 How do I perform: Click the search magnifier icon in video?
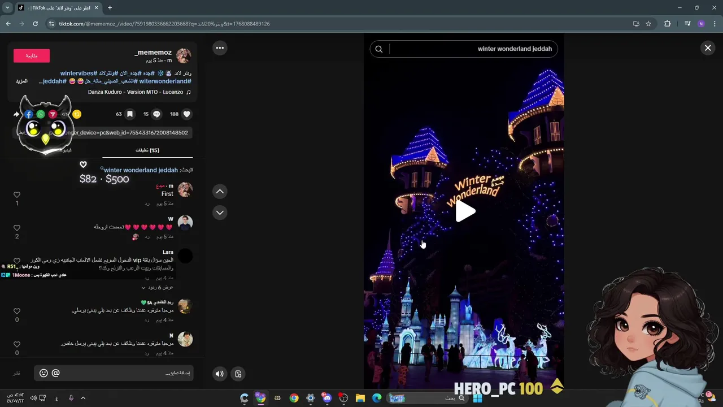379,49
